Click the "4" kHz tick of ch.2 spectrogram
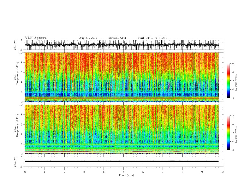Image resolution: width=250 pixels, height=193 pixels. point(22,134)
